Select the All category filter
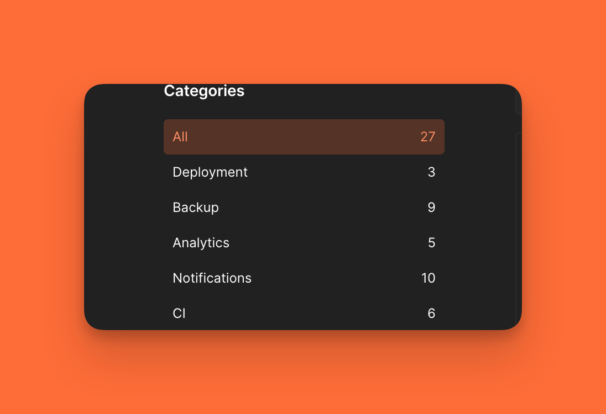 point(304,137)
